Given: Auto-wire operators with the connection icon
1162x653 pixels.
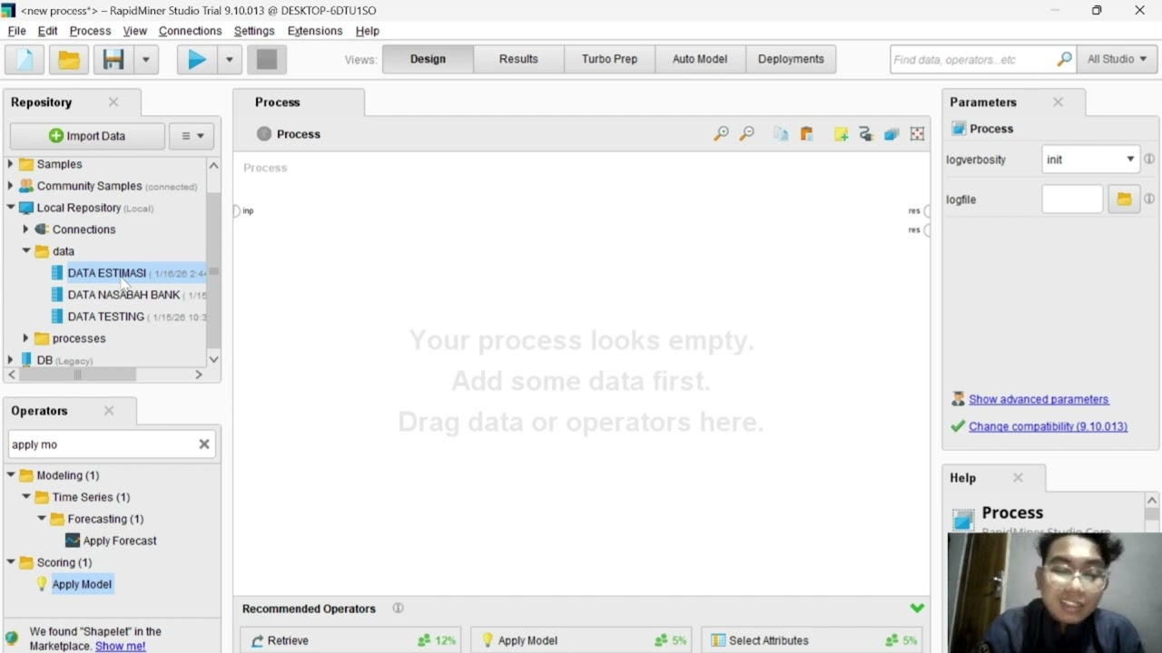Looking at the screenshot, I should pyautogui.click(x=866, y=134).
